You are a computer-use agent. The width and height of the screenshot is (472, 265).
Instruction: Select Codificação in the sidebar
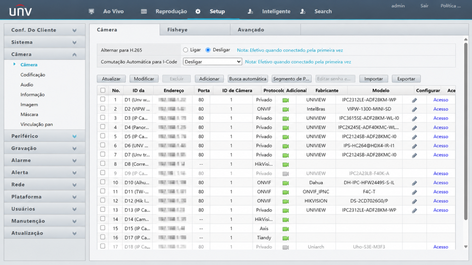33,75
